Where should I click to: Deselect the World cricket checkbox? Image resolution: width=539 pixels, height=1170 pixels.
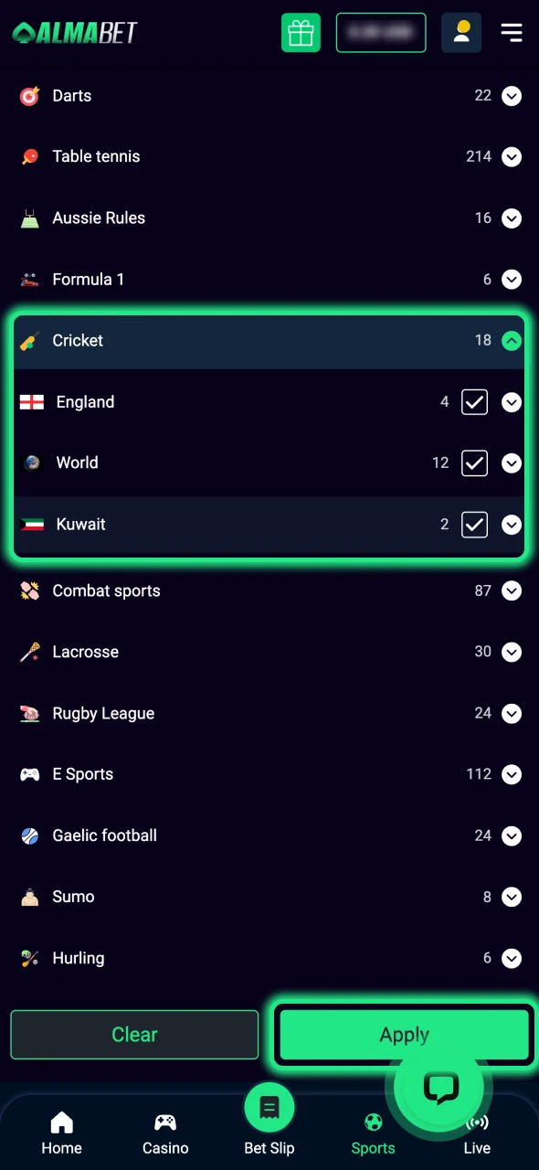click(x=474, y=463)
